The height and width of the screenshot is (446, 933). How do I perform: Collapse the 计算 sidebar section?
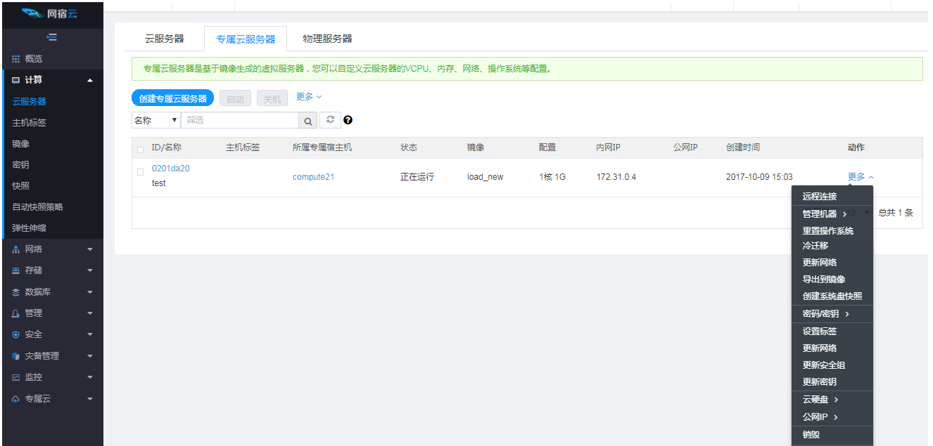[90, 79]
